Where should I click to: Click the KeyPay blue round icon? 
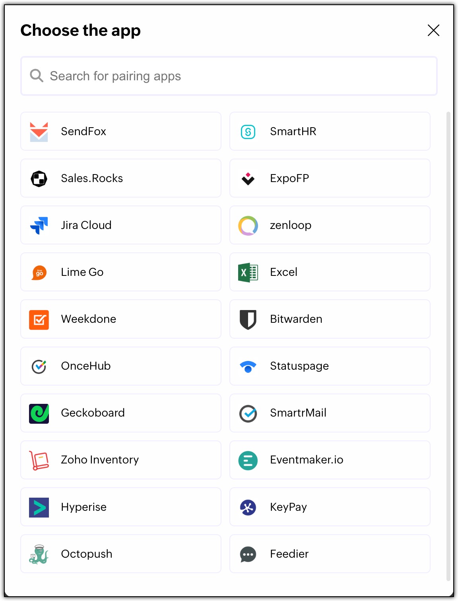tap(248, 507)
